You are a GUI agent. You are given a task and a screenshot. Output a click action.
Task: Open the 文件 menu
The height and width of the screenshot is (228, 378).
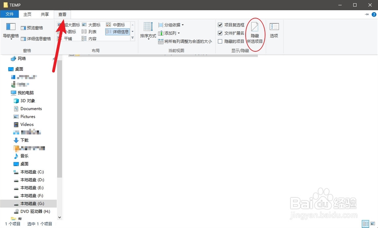coord(9,14)
